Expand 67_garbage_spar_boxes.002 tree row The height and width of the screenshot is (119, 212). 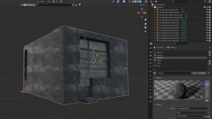(155, 23)
